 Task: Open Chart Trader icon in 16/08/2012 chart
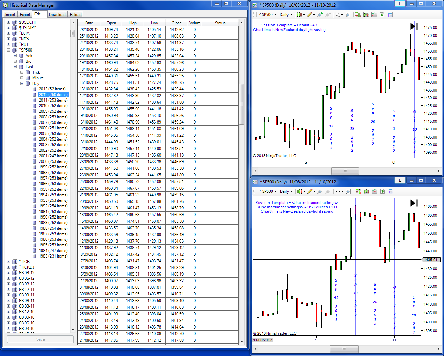tap(358, 15)
